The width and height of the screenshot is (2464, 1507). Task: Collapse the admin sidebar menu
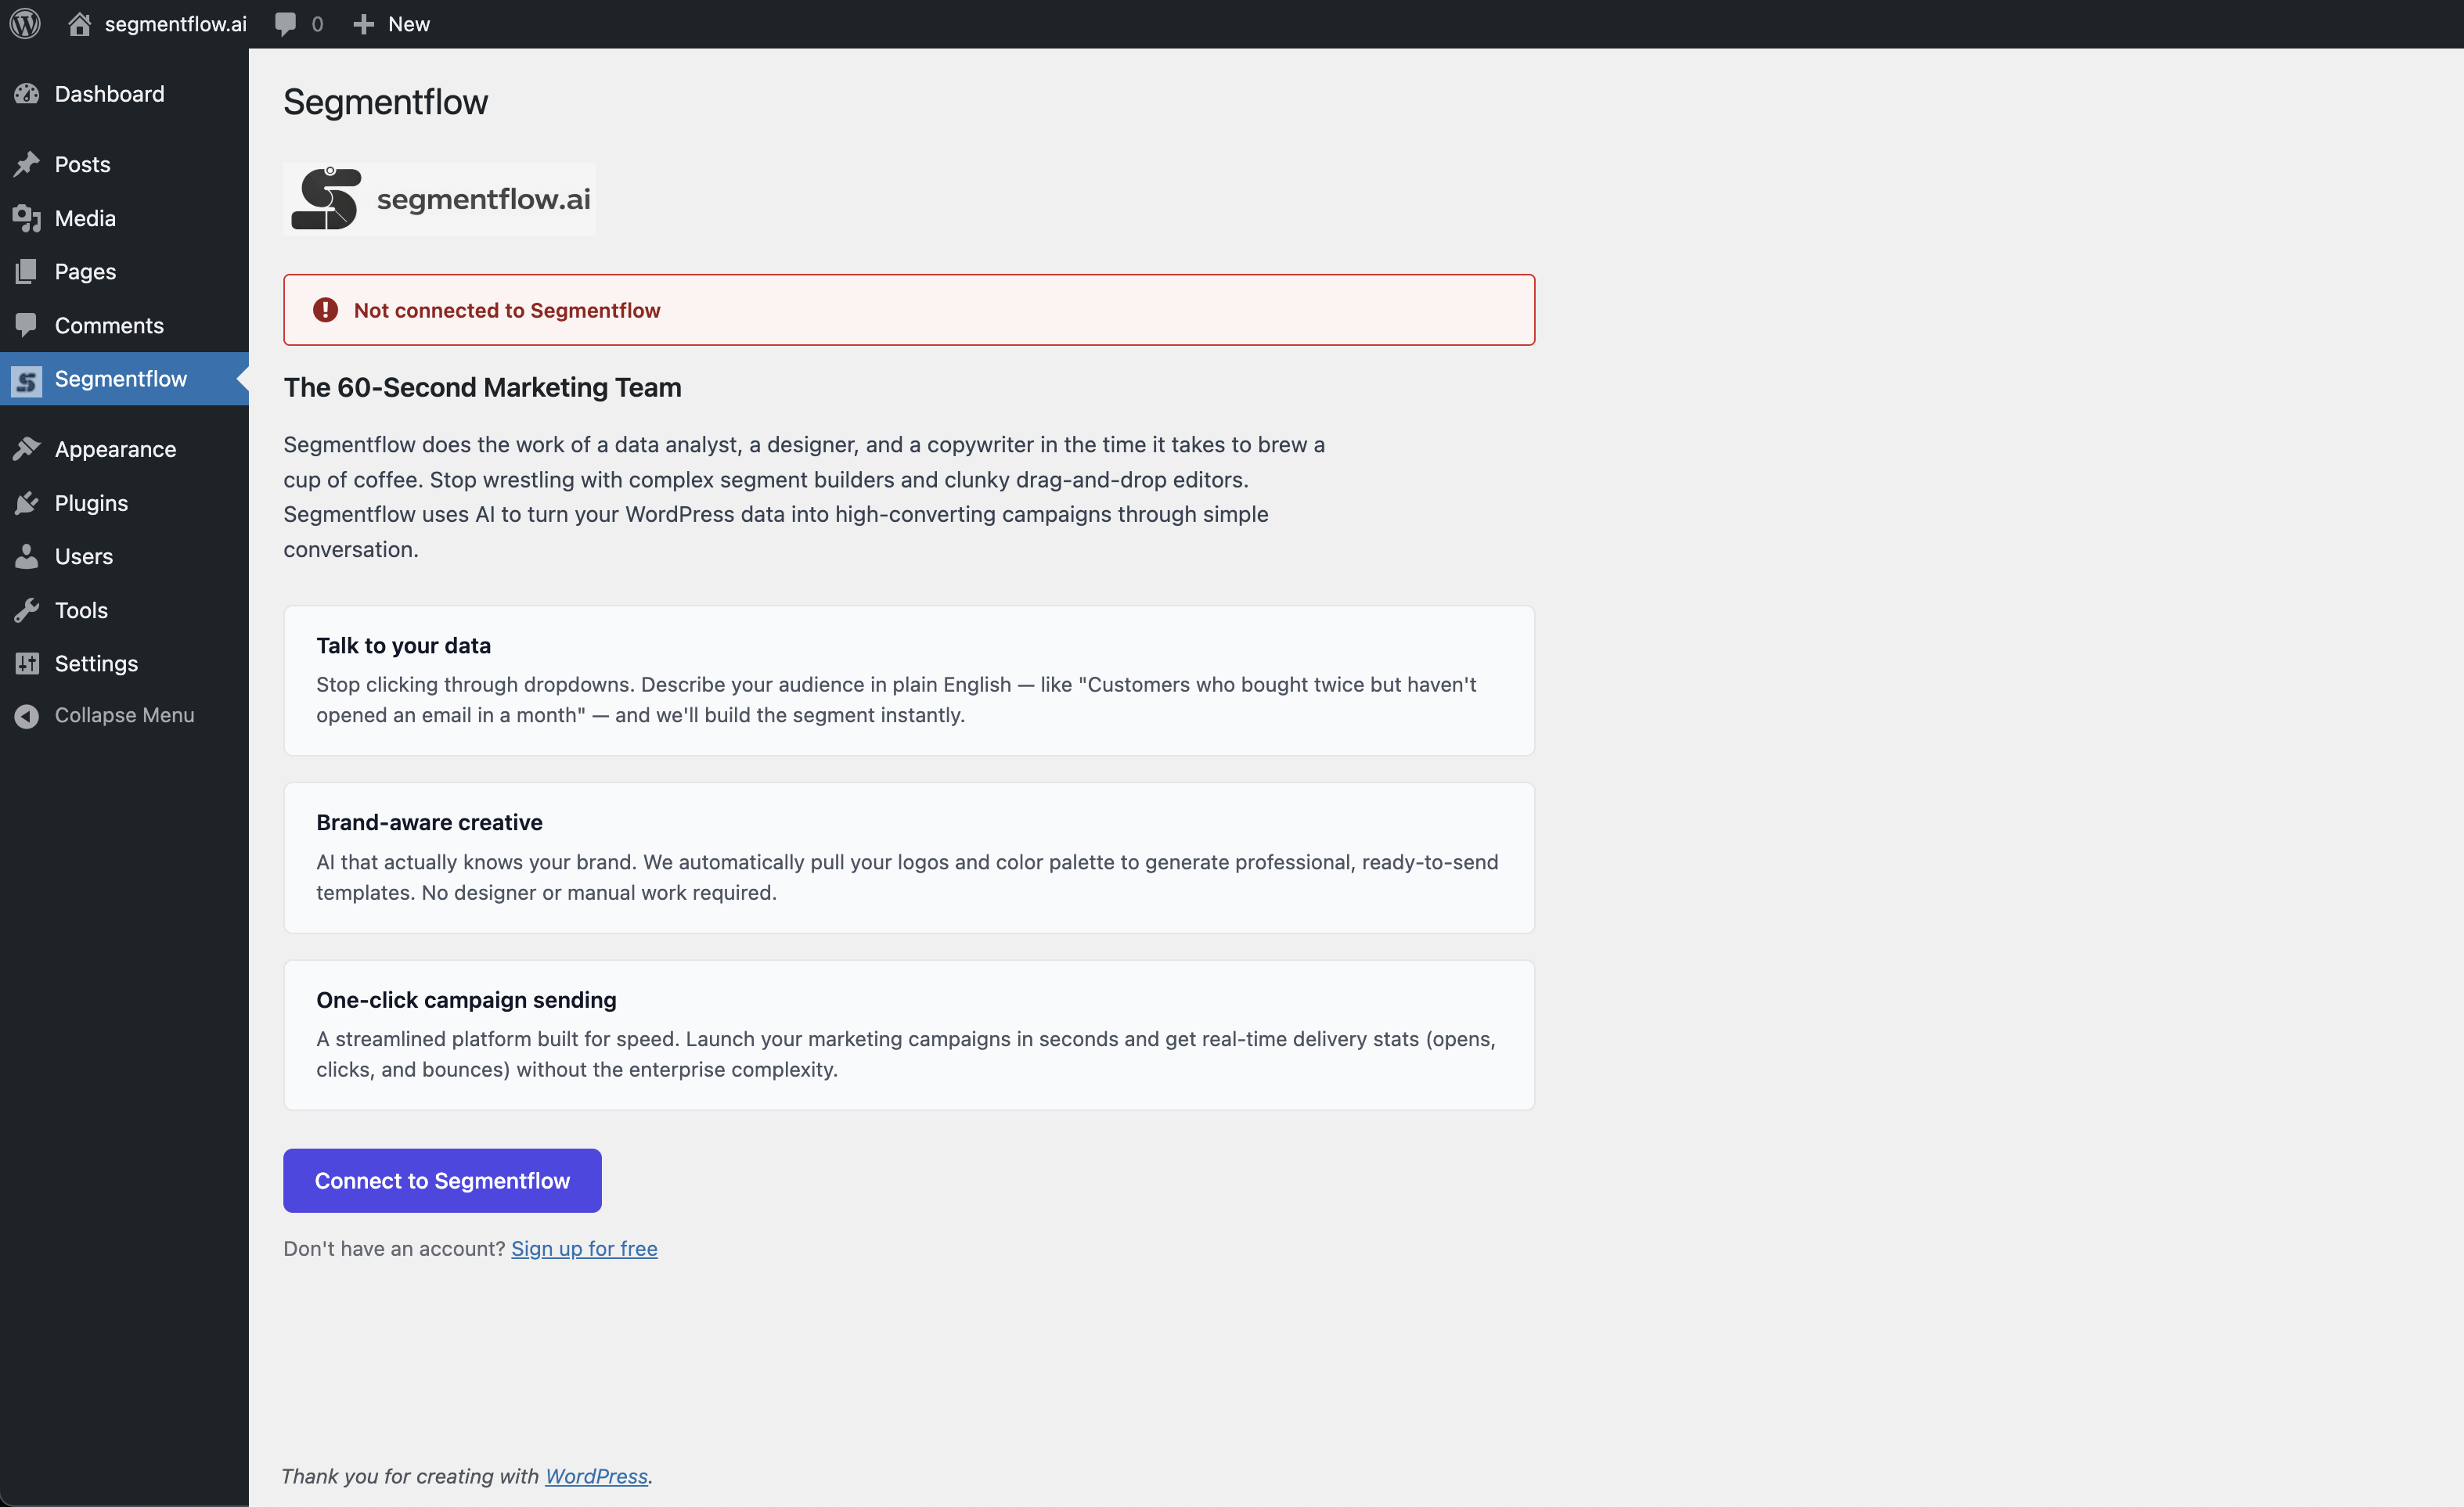pyautogui.click(x=124, y=715)
